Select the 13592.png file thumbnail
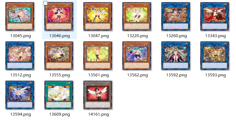The width and height of the screenshot is (236, 122). [x=176, y=56]
